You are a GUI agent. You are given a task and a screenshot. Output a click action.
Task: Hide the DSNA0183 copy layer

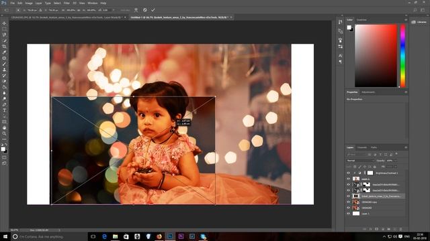tap(348, 202)
